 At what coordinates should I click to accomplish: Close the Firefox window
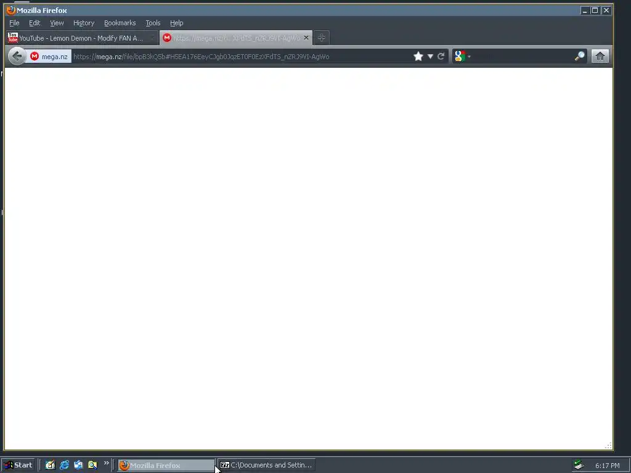(606, 10)
